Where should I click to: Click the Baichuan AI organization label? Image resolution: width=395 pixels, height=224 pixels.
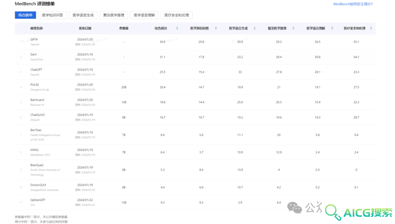point(37,105)
